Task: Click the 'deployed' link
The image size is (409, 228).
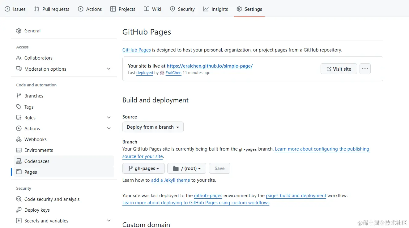Action: pos(145,73)
